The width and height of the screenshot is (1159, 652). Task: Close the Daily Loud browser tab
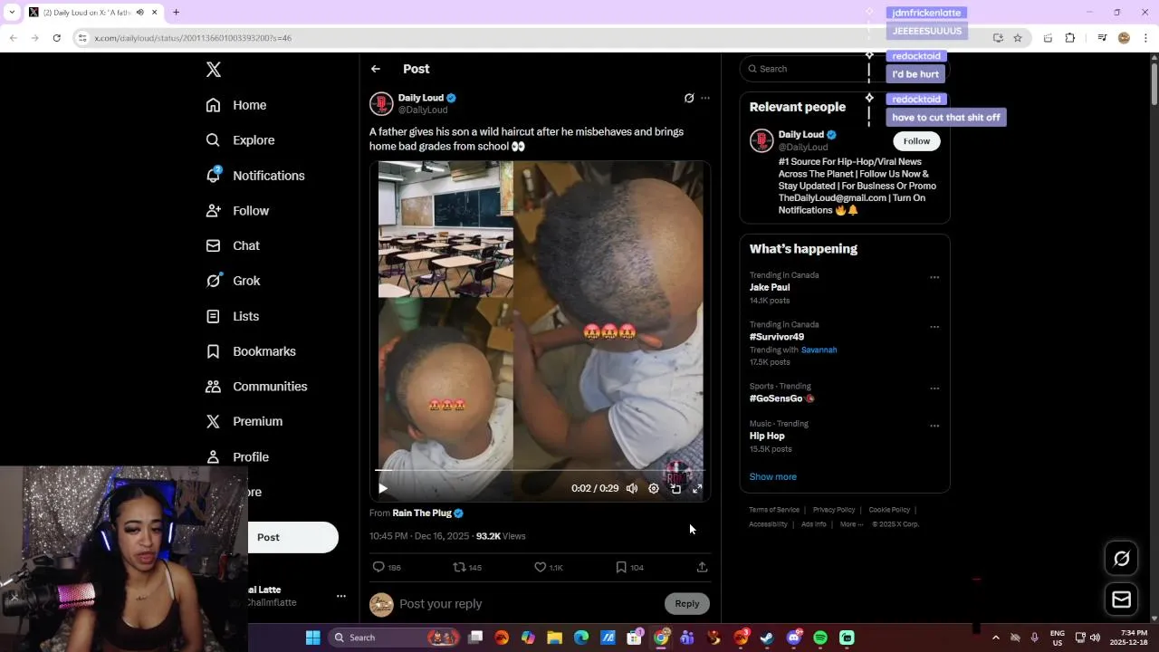(154, 13)
